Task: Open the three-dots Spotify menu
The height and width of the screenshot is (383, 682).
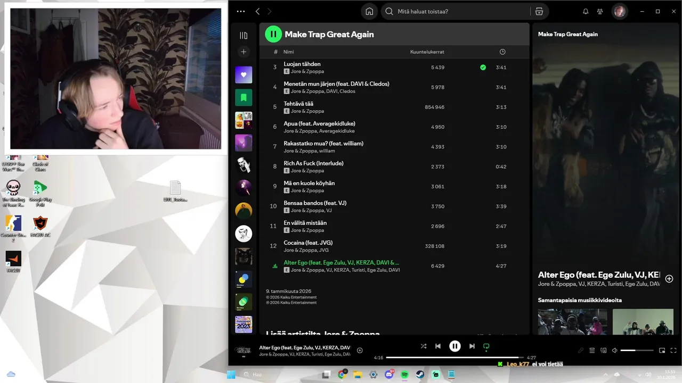Action: pos(241,11)
